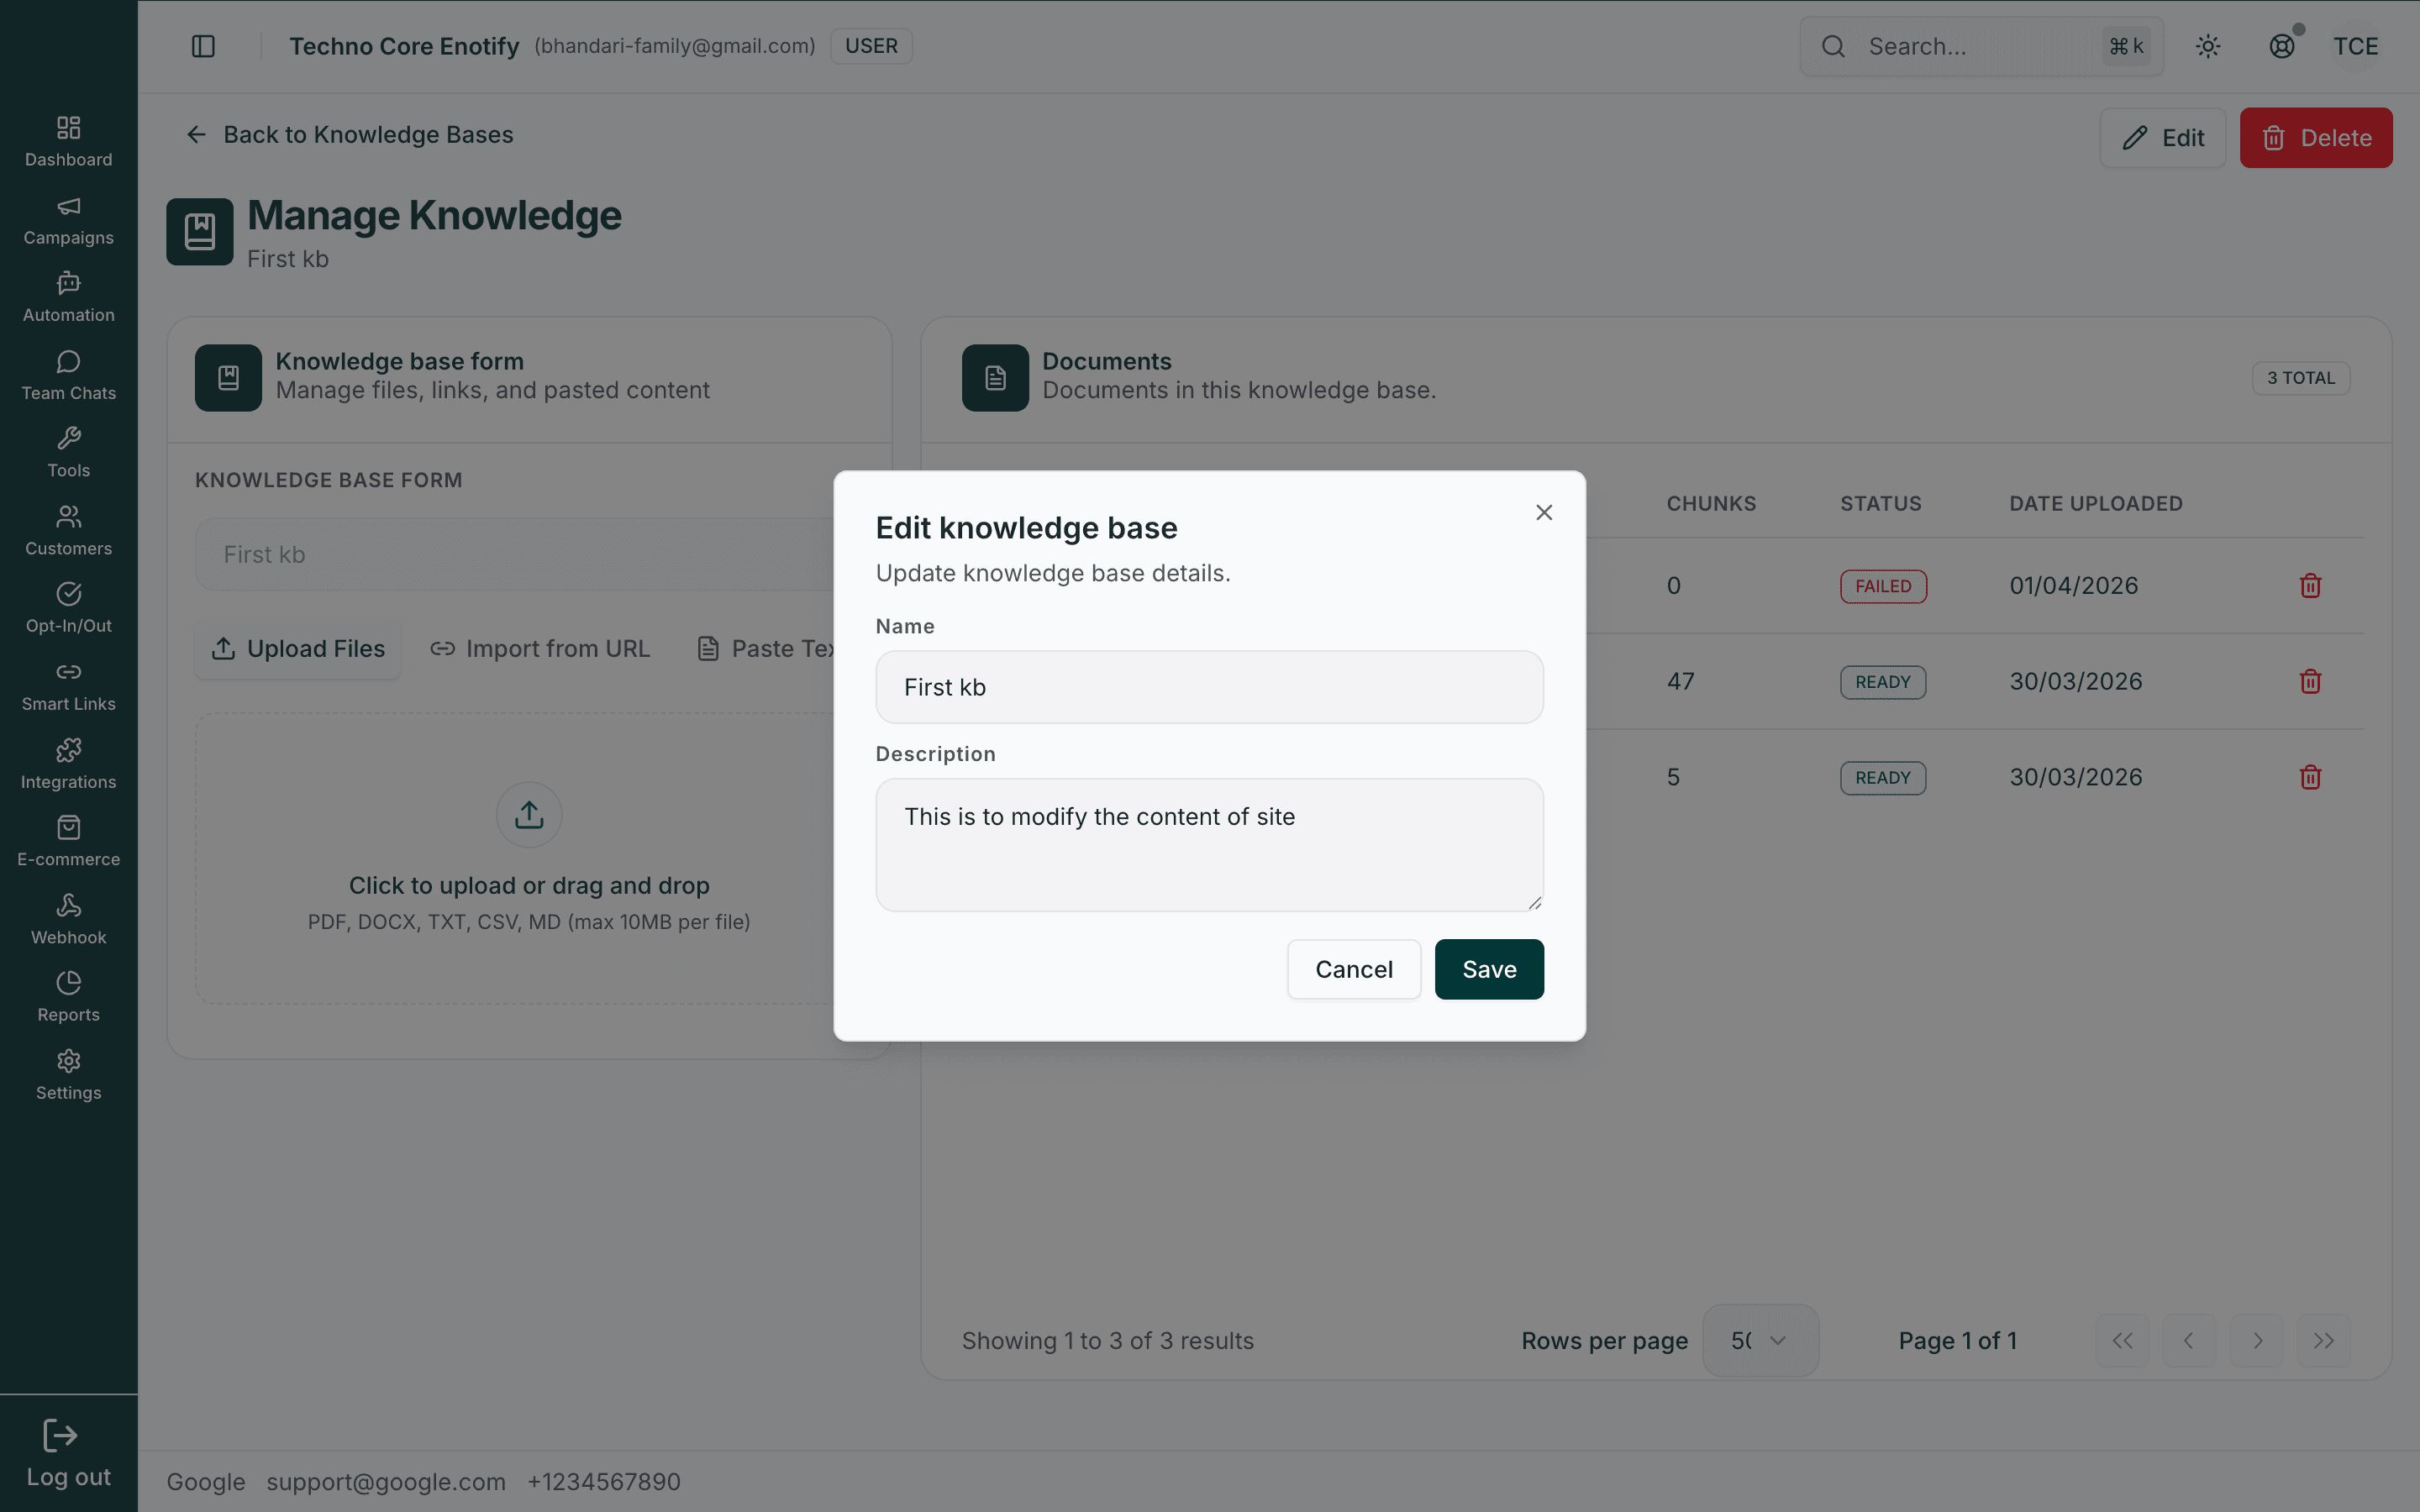
Task: Click 'Click to upload or drag and drop'
Action: 529,885
